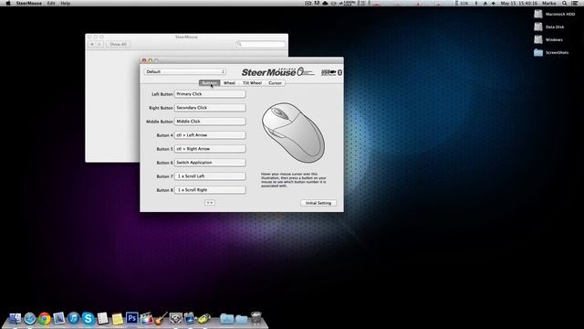
Task: Open the Edit menu
Action: [51, 3]
